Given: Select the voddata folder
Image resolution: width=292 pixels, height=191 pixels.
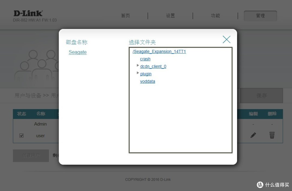Looking at the screenshot, I should tap(148, 81).
